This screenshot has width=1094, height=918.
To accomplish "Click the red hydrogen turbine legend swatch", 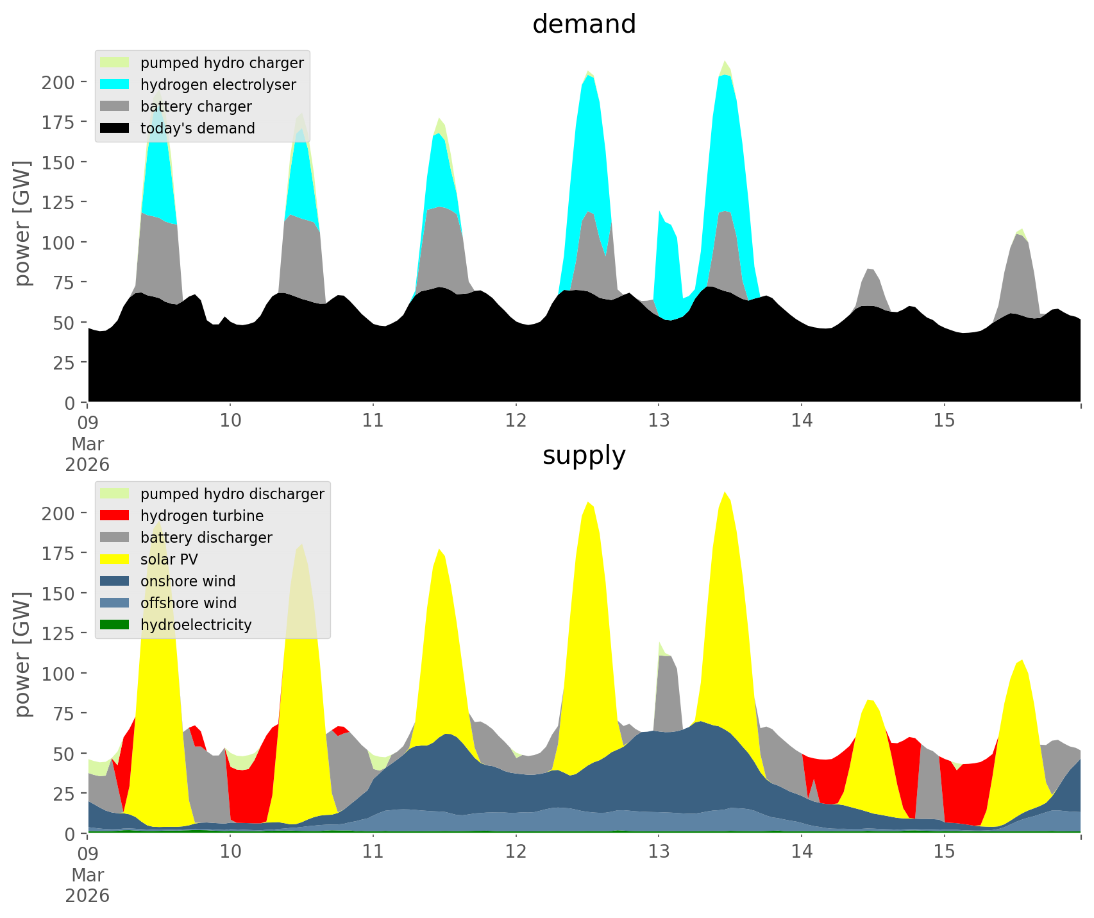I will pyautogui.click(x=115, y=516).
